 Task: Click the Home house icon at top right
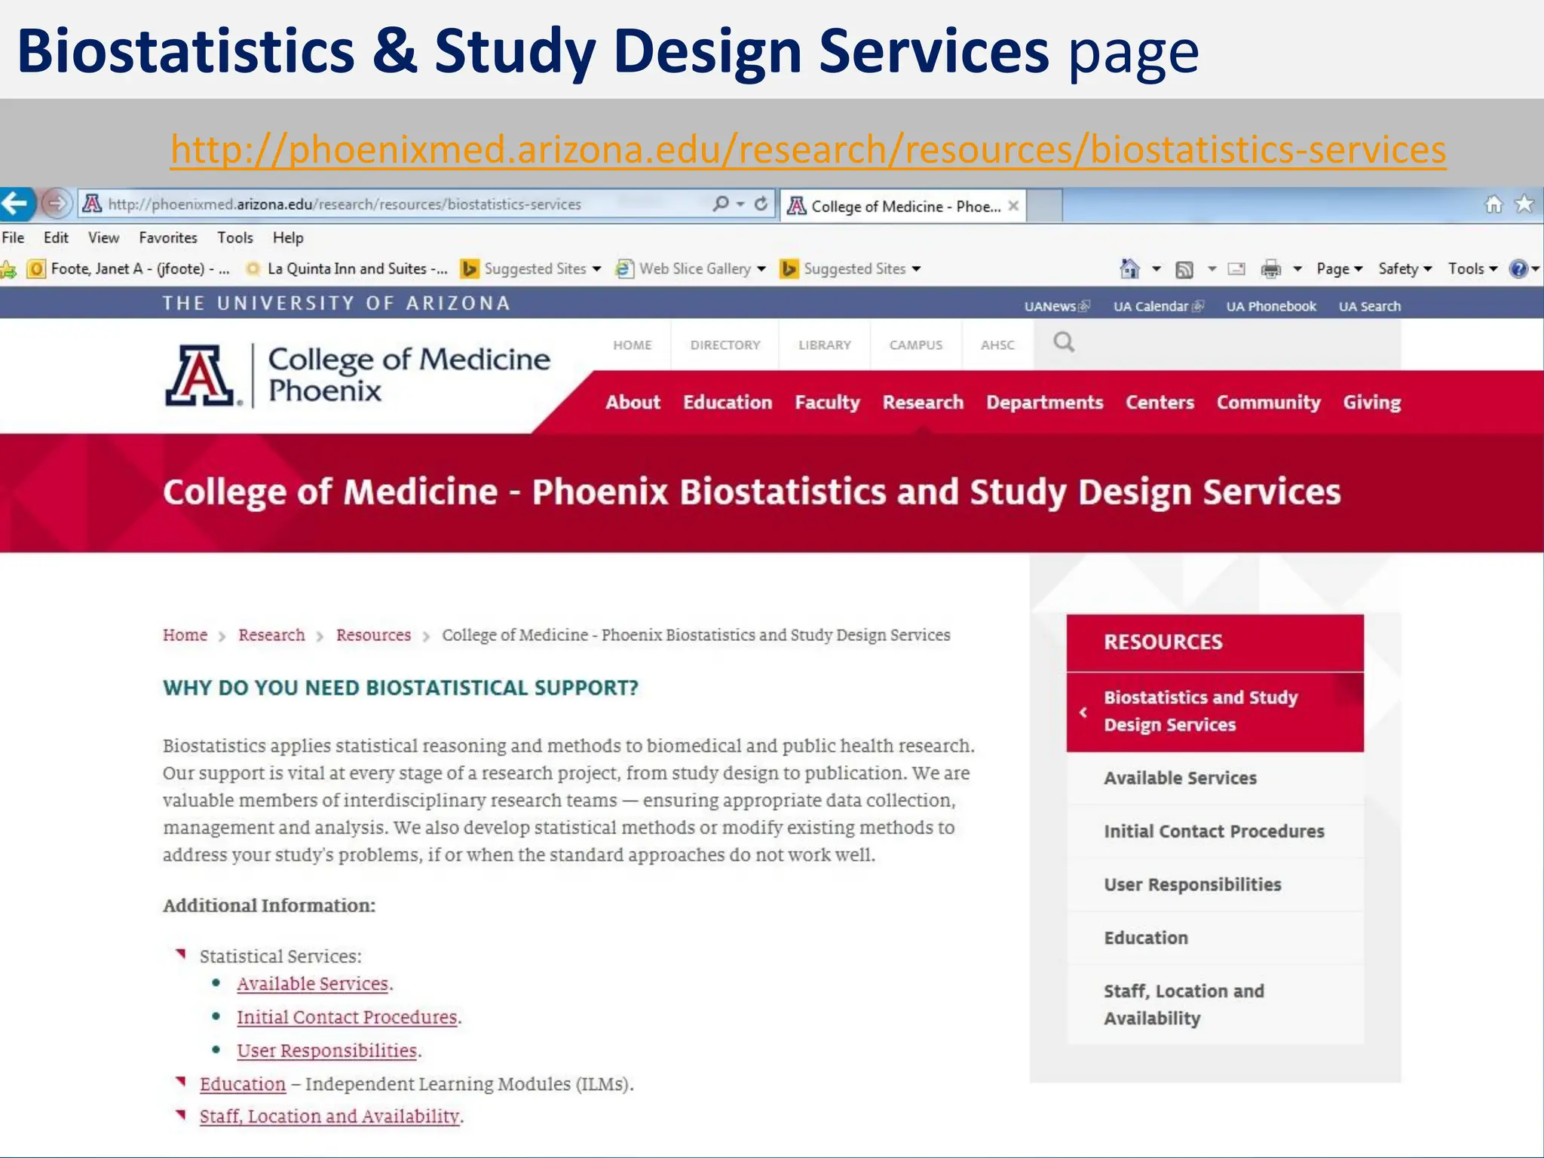[x=1493, y=204]
